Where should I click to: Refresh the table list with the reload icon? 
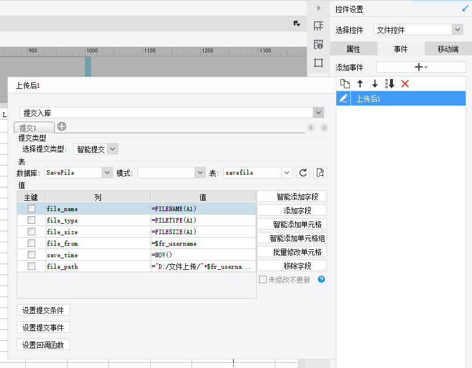pyautogui.click(x=303, y=172)
